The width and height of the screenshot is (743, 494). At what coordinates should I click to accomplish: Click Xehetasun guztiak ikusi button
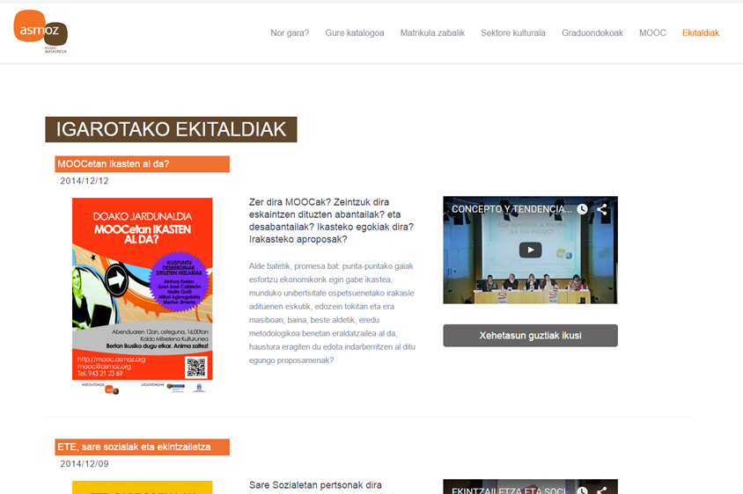(530, 336)
